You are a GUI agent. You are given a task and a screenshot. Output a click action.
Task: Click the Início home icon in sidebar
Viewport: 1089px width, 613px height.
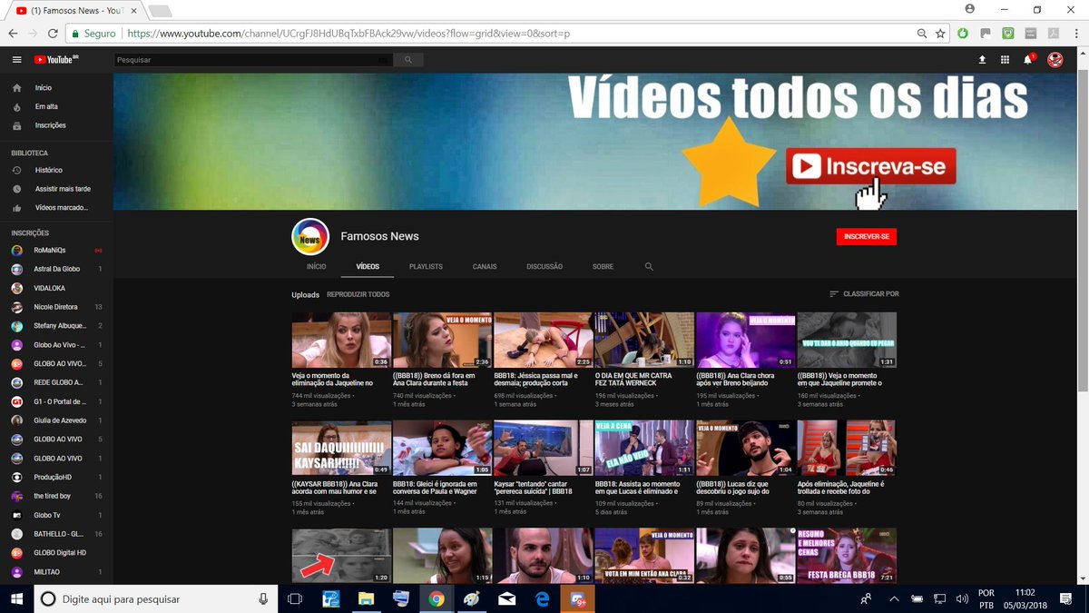pos(16,88)
